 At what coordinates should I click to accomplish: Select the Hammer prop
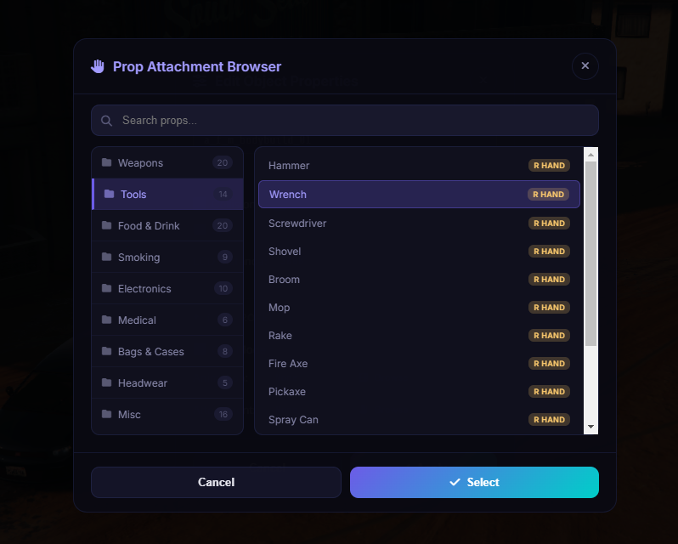click(419, 166)
